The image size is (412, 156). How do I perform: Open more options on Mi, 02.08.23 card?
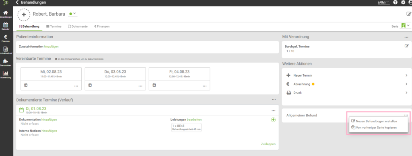point(76,86)
